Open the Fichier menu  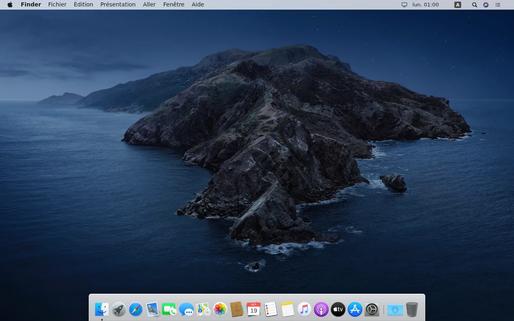point(57,4)
